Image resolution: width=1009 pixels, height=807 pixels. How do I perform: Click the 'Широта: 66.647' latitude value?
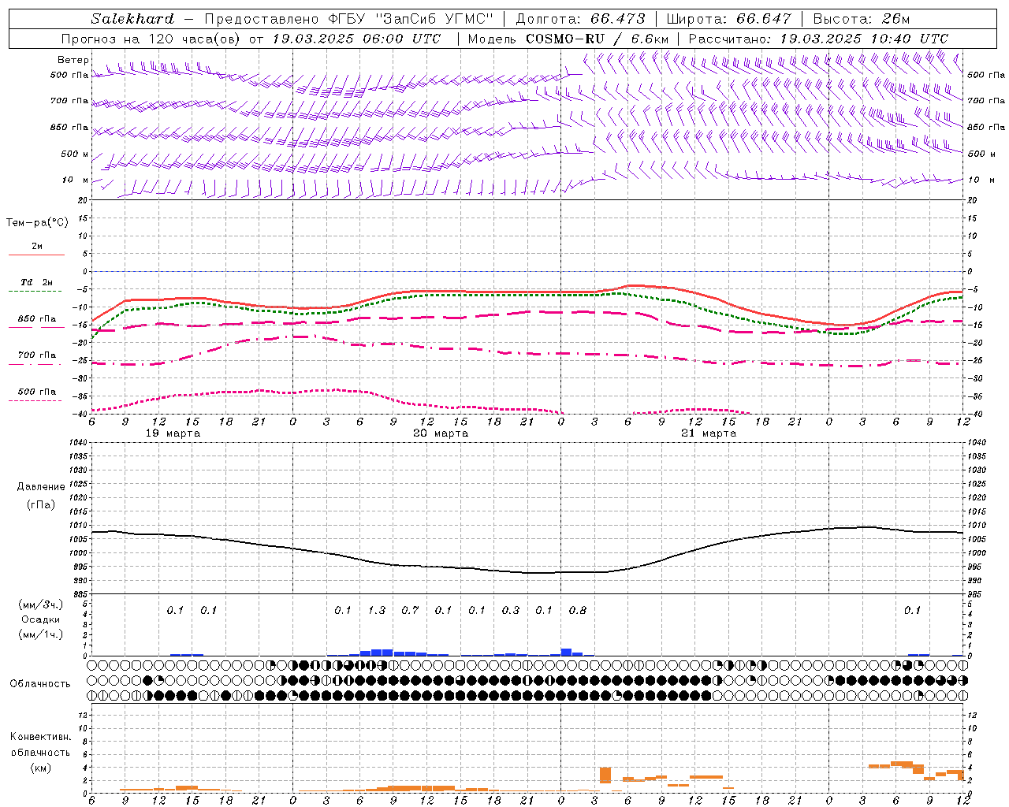pos(728,19)
